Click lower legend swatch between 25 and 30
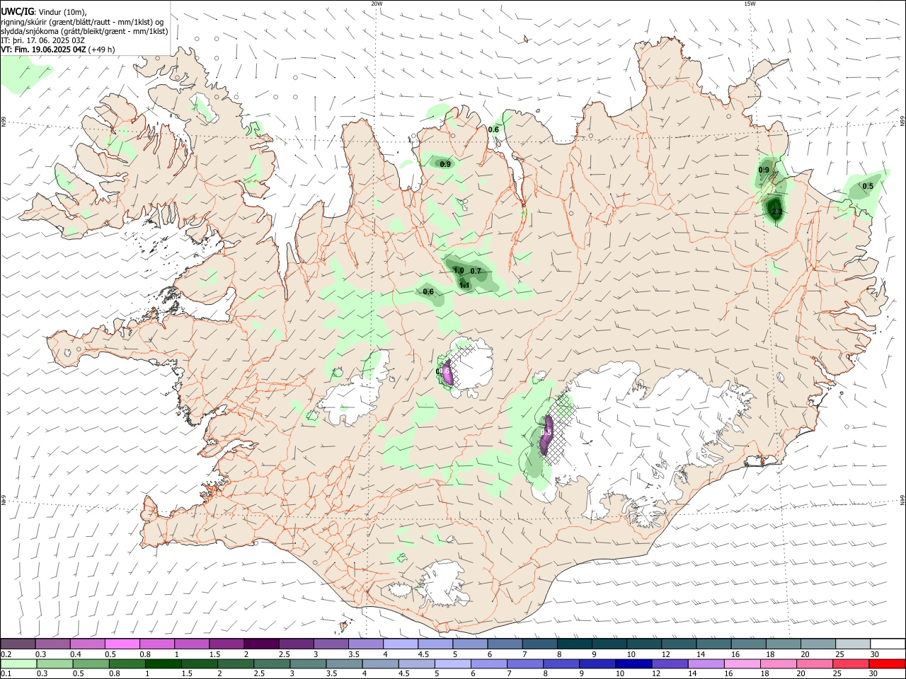 (852, 663)
